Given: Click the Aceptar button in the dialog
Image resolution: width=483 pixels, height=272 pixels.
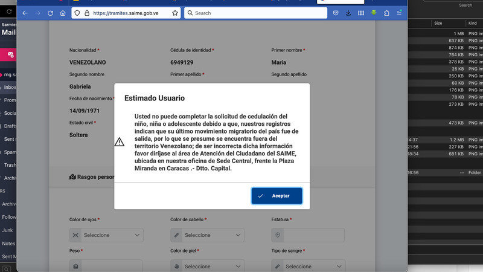Looking at the screenshot, I should coord(277,196).
